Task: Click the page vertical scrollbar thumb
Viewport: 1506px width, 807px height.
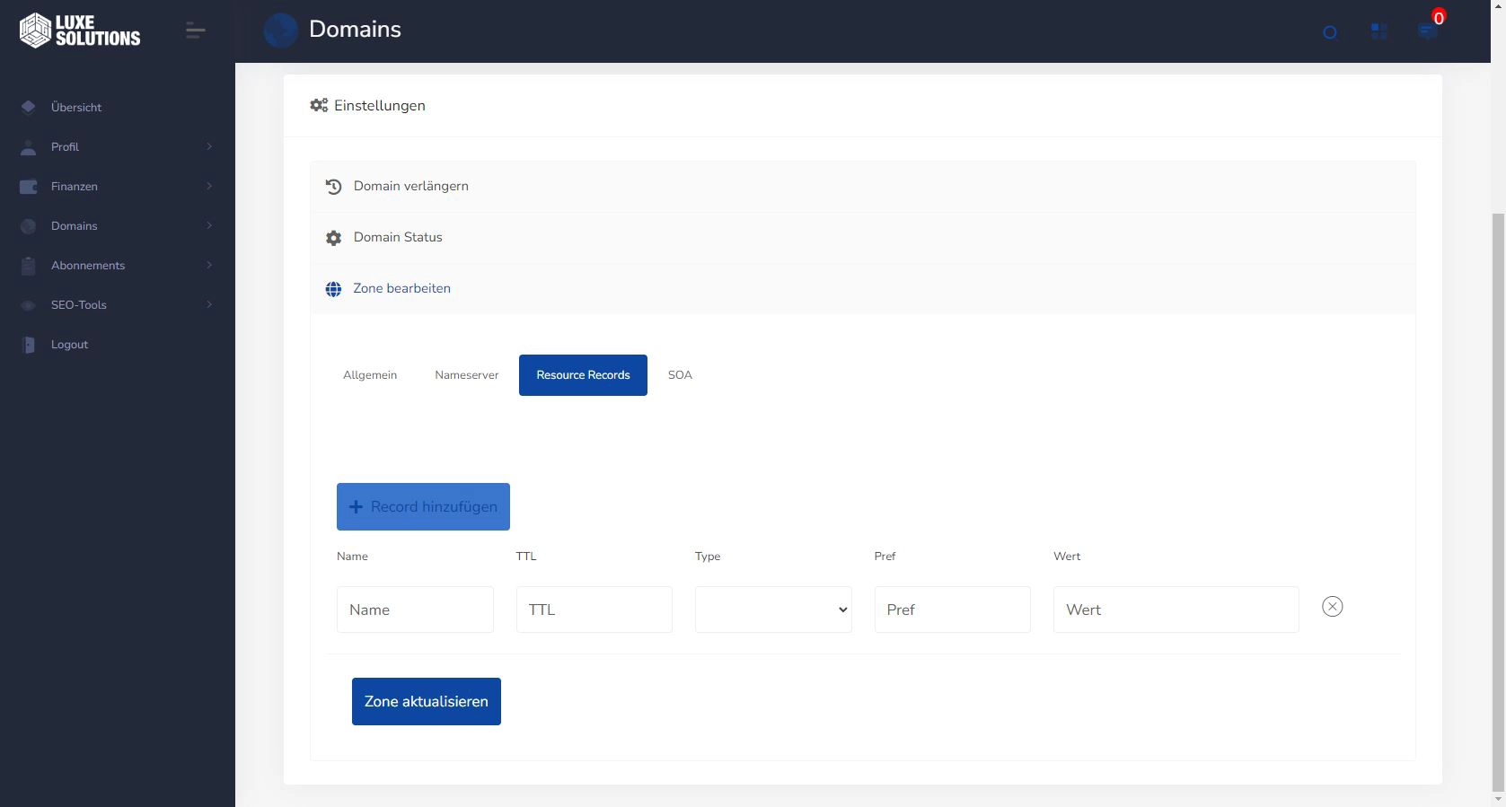Action: click(x=1498, y=503)
